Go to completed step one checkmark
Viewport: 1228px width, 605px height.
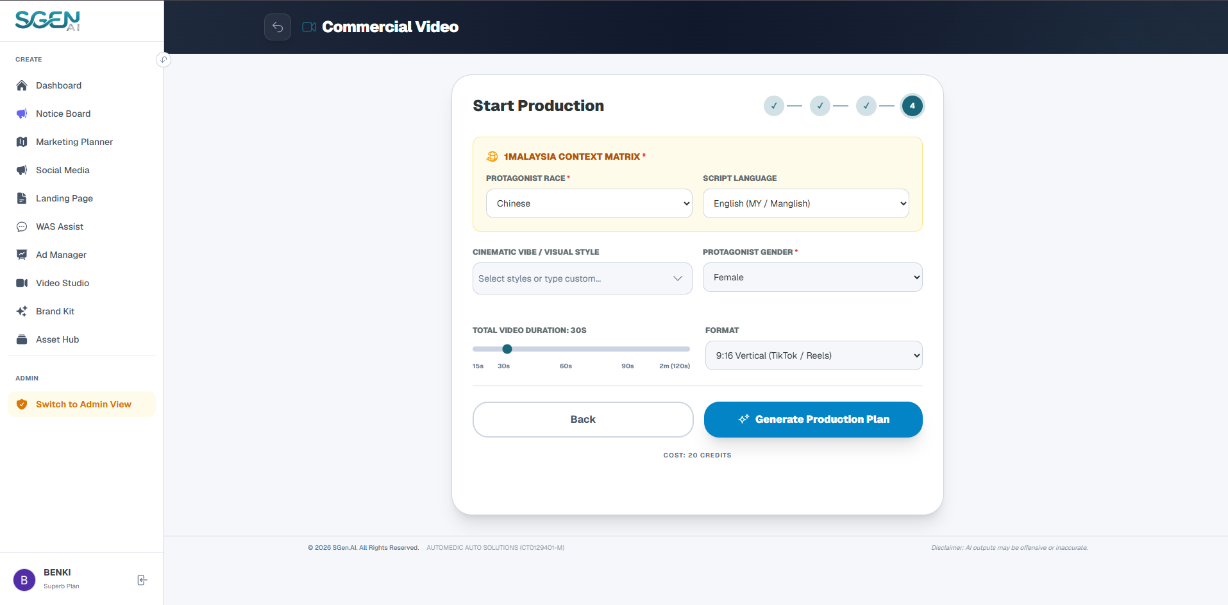(774, 106)
